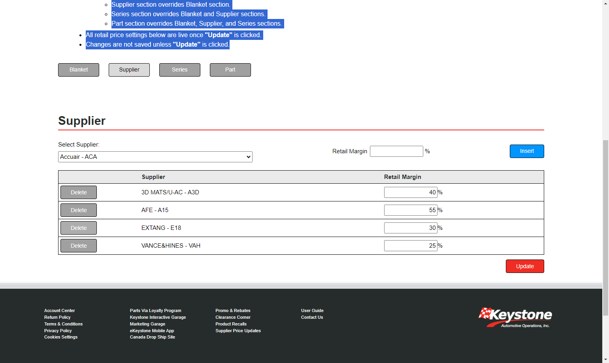609x363 pixels.
Task: Open the Promo & Rebates link
Action: click(x=233, y=310)
